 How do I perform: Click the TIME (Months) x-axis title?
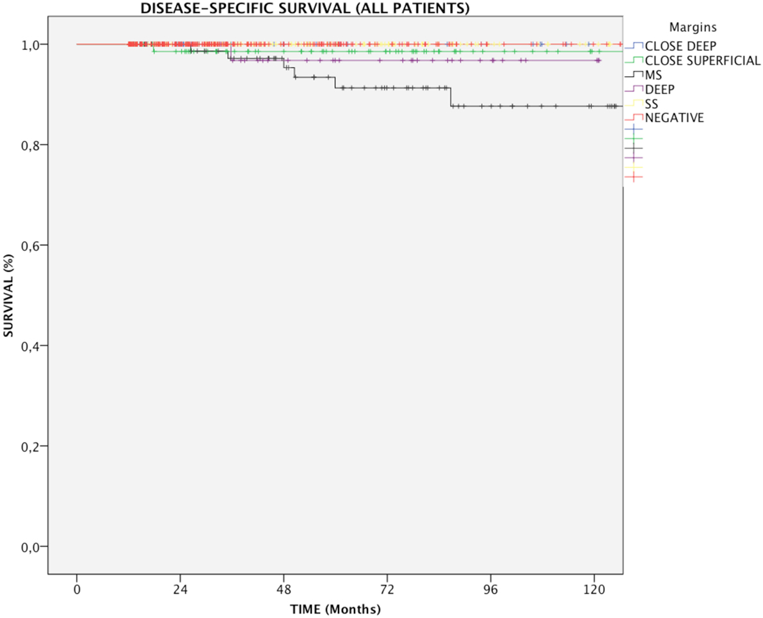point(336,609)
